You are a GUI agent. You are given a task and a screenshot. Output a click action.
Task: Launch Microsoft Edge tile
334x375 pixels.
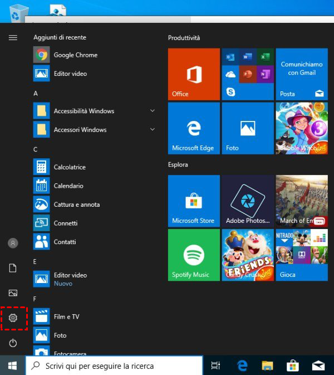click(x=194, y=128)
